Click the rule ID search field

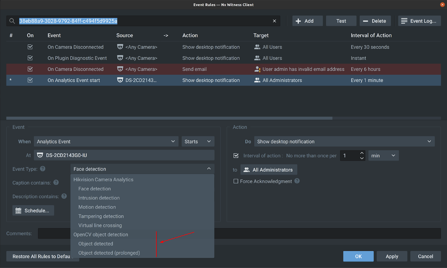pyautogui.click(x=143, y=21)
